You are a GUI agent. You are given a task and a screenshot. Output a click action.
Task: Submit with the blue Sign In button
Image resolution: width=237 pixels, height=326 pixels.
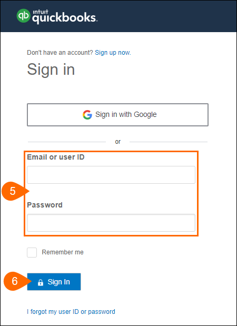point(54,282)
